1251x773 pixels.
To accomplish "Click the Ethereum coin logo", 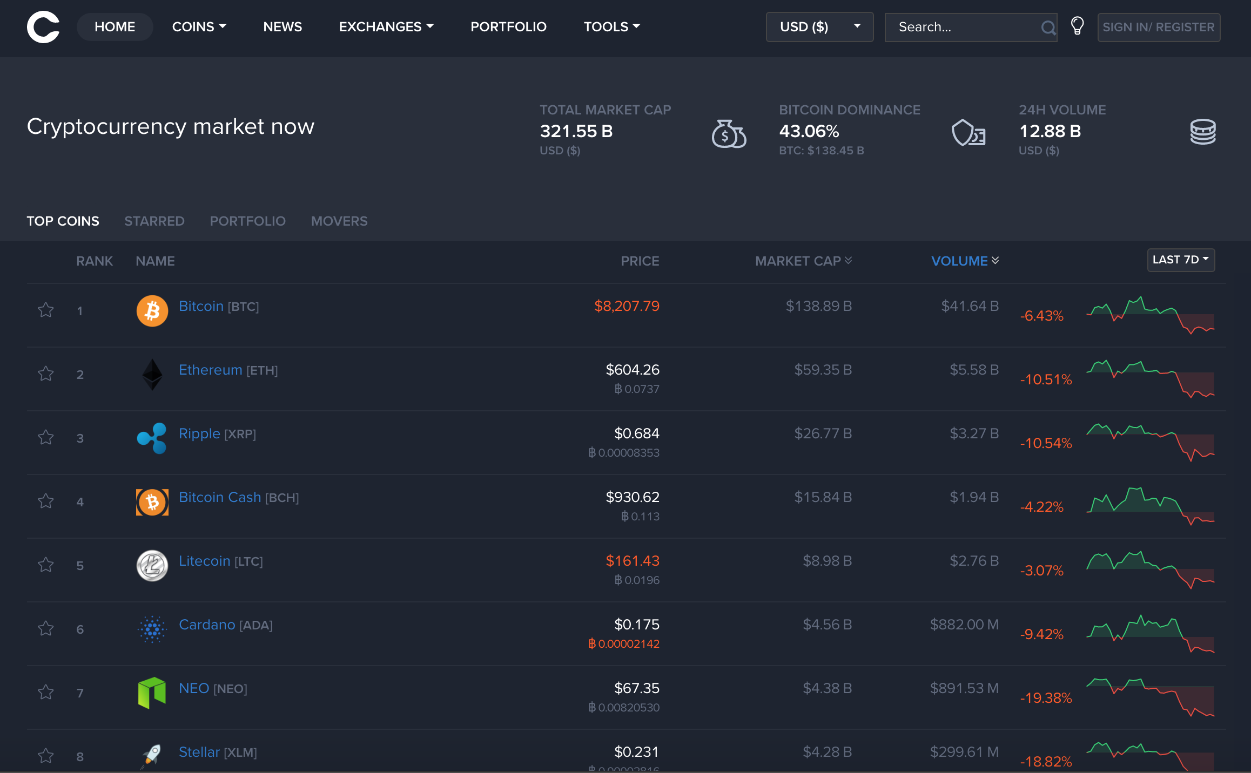I will [x=152, y=374].
